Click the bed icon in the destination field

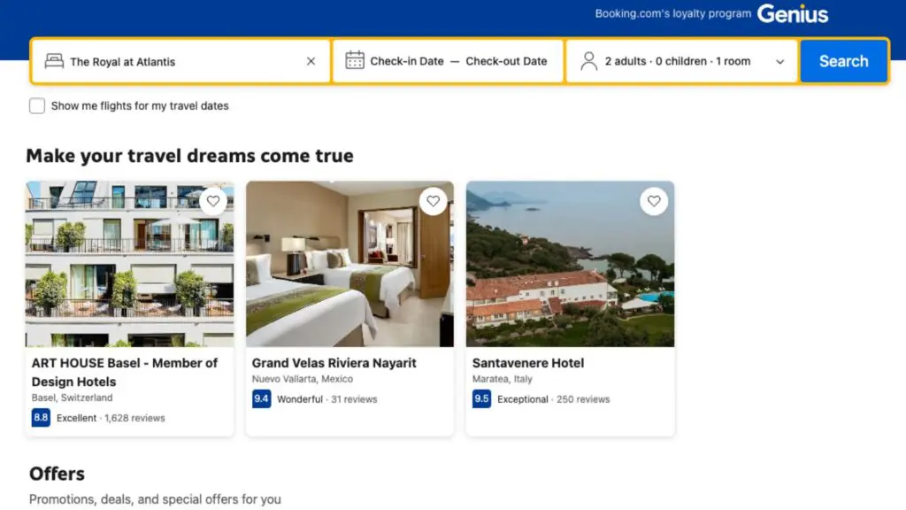point(55,61)
